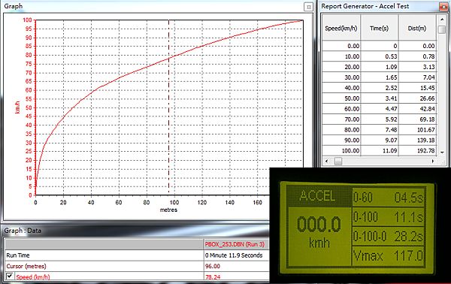The height and width of the screenshot is (284, 451).
Task: Click the right arrow of the horizontal scrollbar
Action: 433,162
